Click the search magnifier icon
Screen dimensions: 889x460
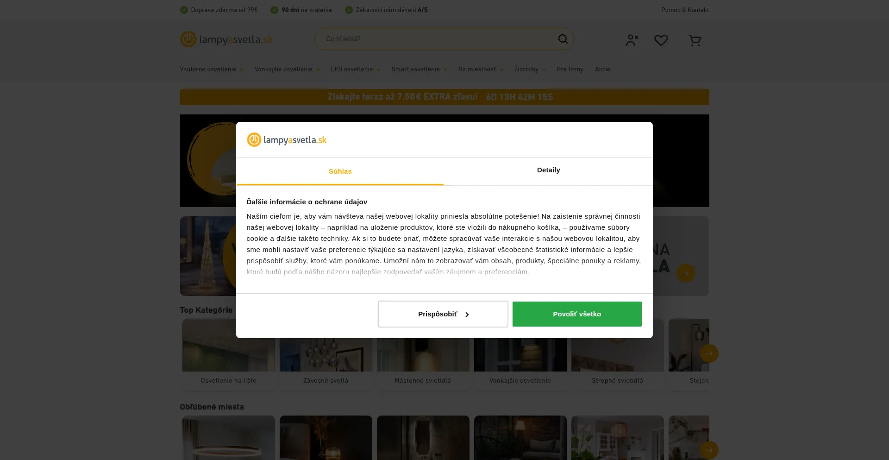point(563,39)
